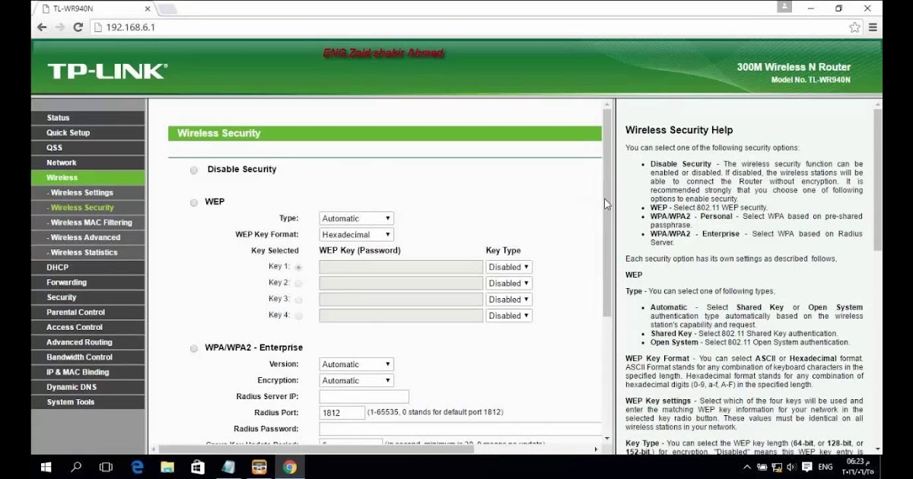Go to Wireless MAC Filtering submenu

[88, 223]
